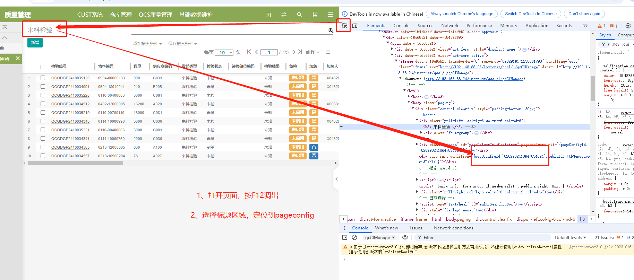
Task: Open the column list icon beside 动作
Action: (328, 52)
